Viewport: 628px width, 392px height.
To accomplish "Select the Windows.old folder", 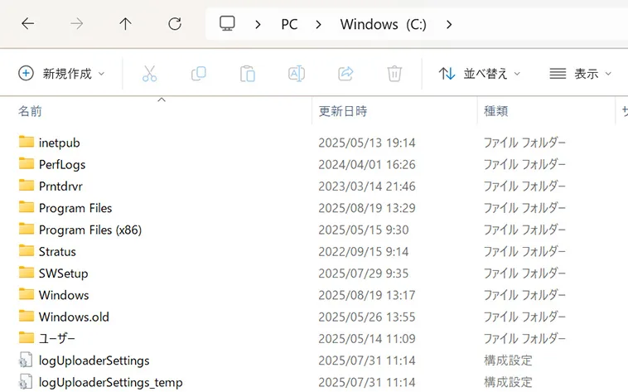I will click(74, 317).
